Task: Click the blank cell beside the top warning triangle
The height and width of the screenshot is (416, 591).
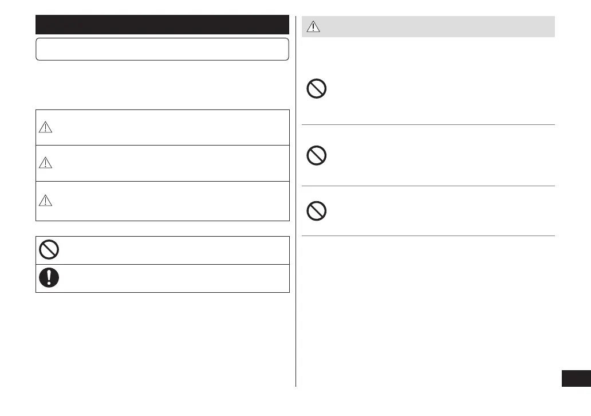Action: click(x=172, y=128)
